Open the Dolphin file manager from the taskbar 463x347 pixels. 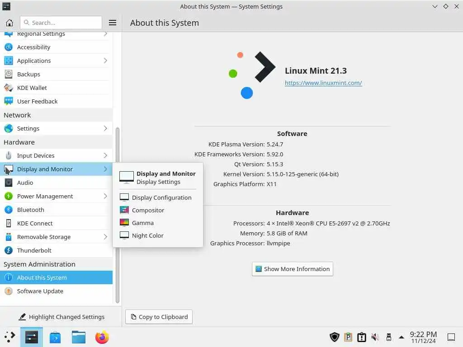tap(79, 337)
